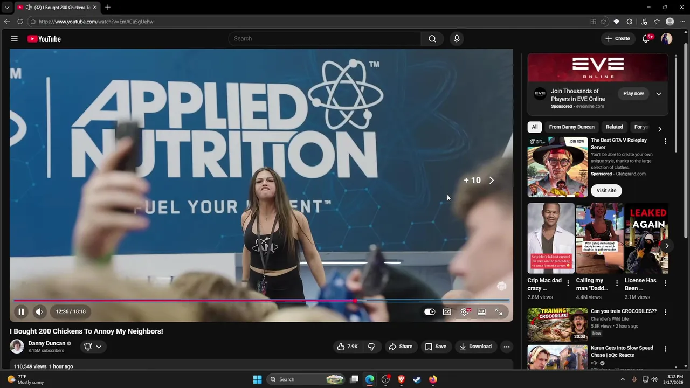Screen dimensions: 690x388
Task: Open options for Crip Mac dad short
Action: pos(568,283)
